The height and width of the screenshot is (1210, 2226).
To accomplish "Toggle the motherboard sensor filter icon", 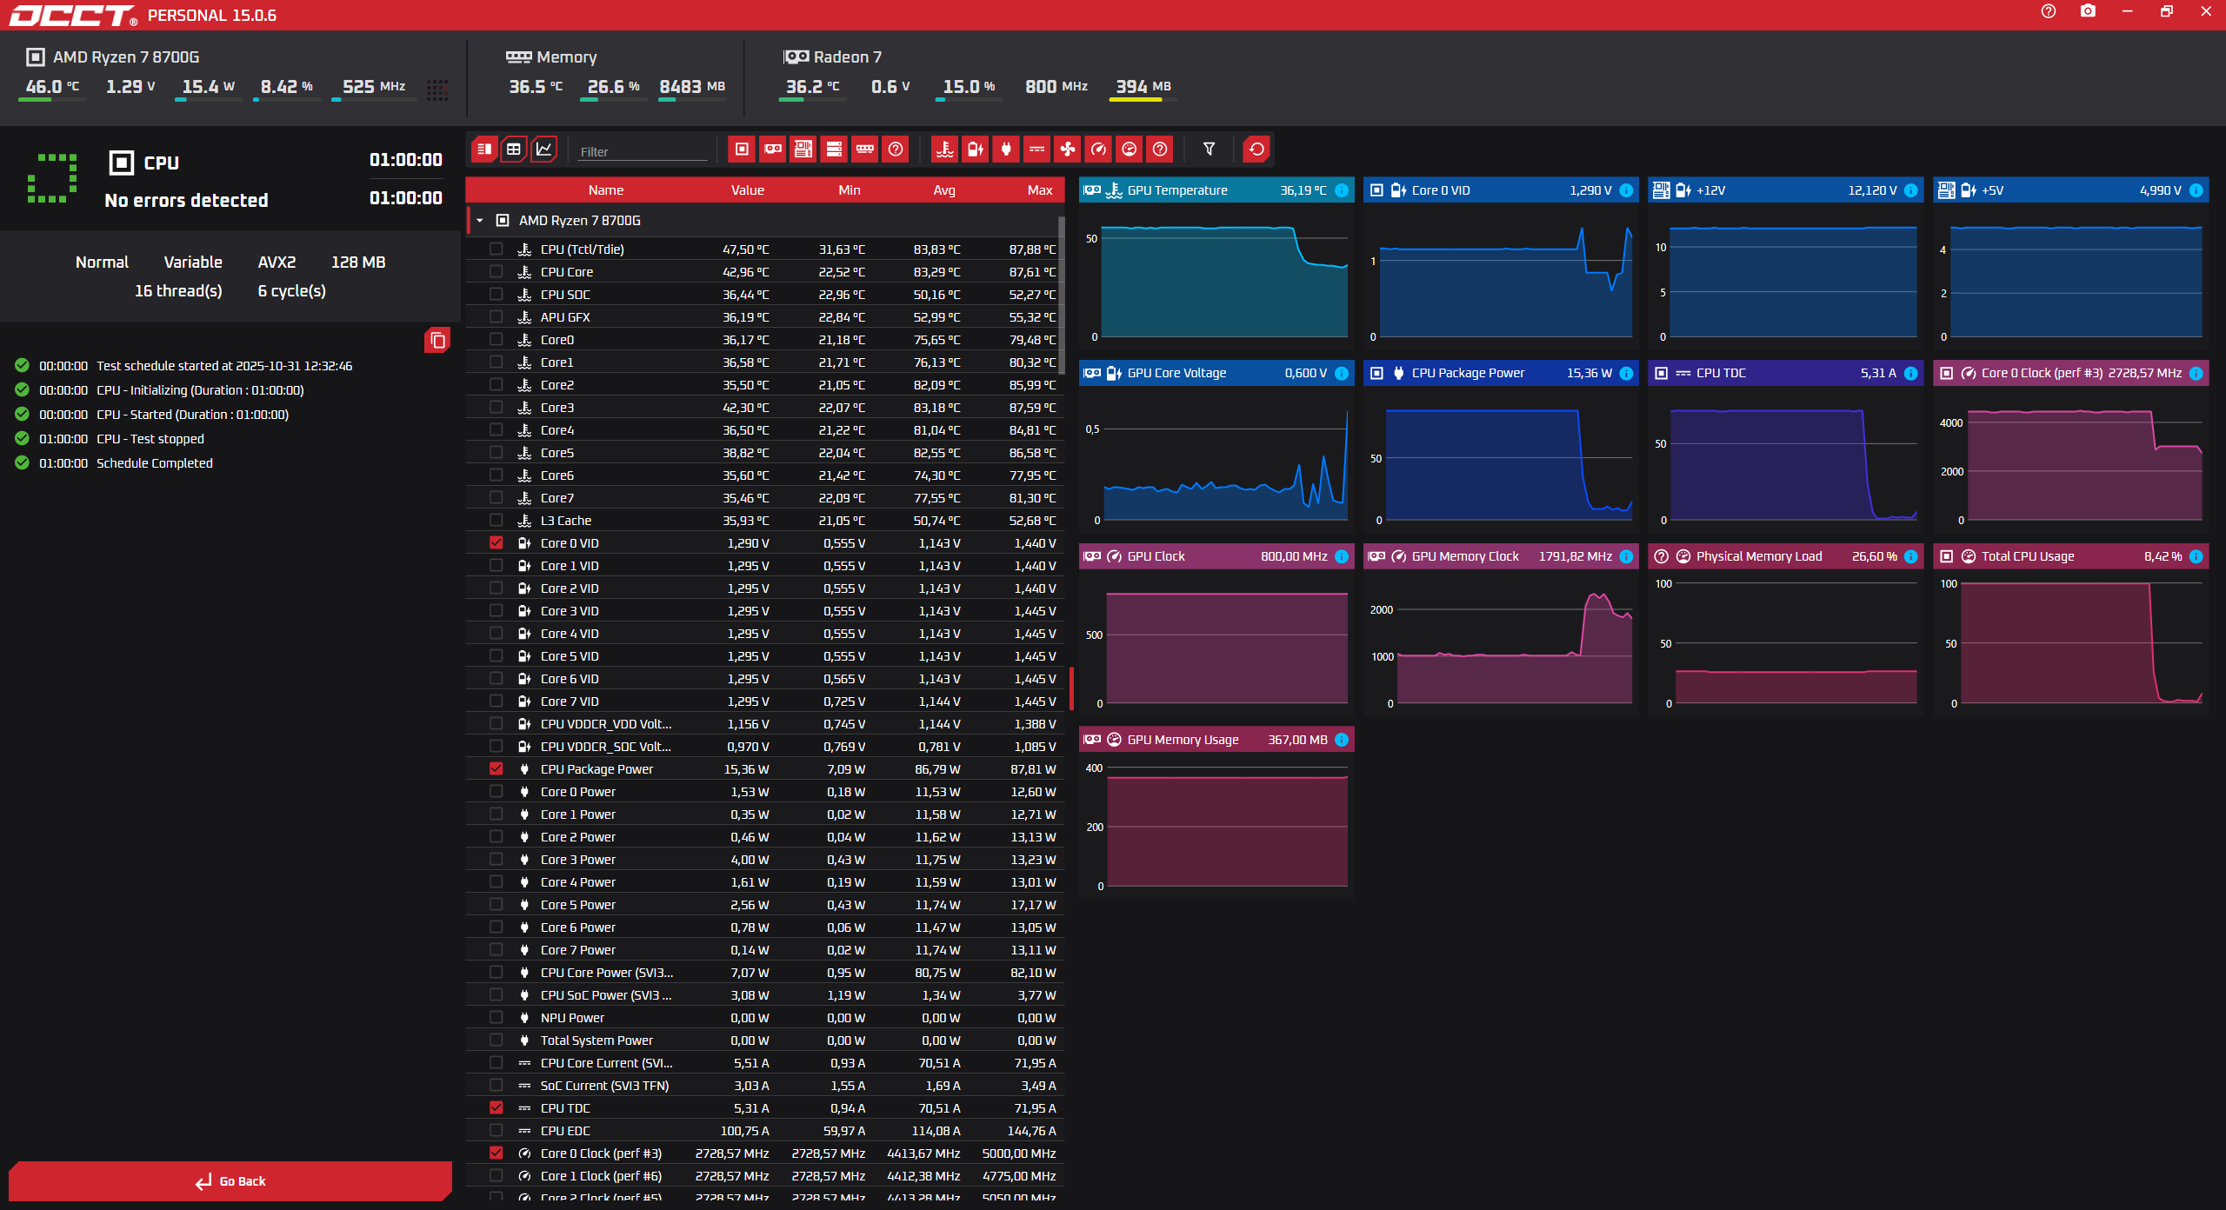I will pos(803,150).
